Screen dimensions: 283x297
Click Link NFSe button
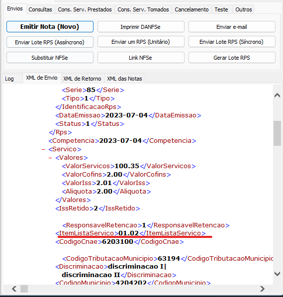point(141,58)
